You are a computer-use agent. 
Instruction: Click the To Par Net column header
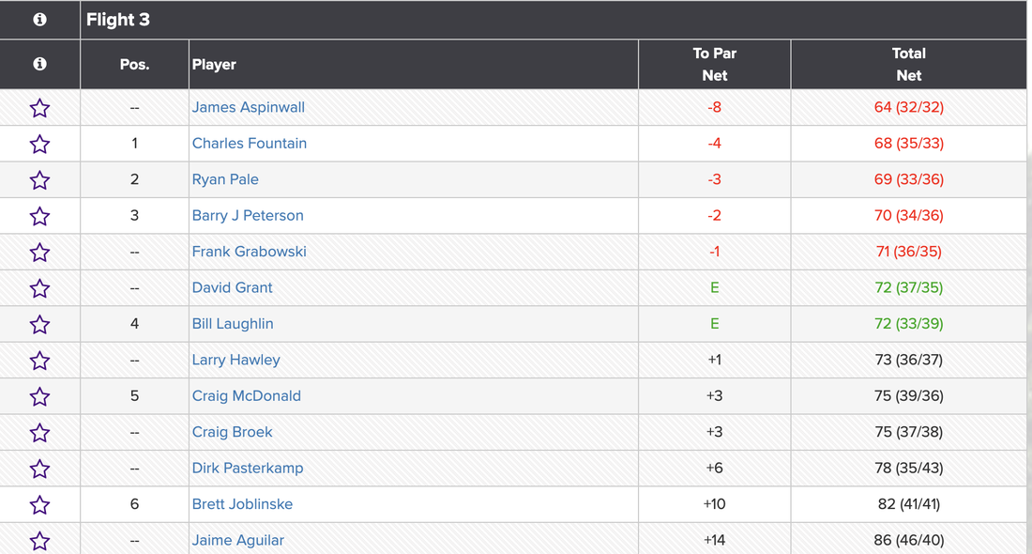pyautogui.click(x=715, y=65)
